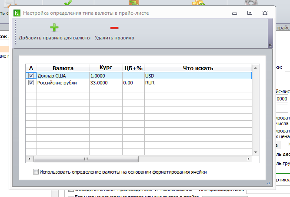This screenshot has height=197, width=290.
Task: Open the toolbar overflow options arrow
Action: coord(270,45)
